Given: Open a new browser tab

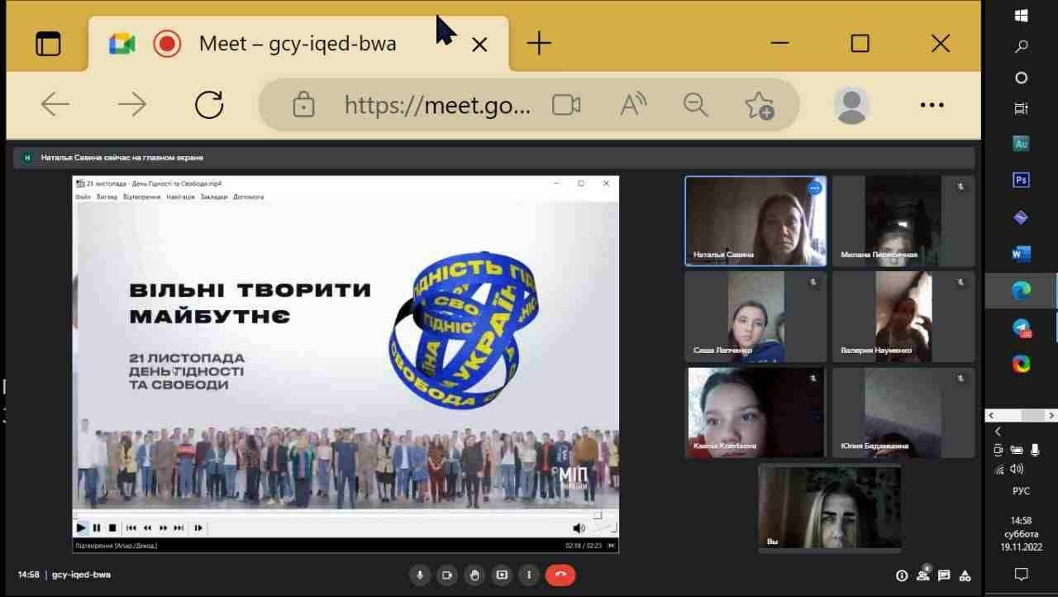Looking at the screenshot, I should (539, 43).
